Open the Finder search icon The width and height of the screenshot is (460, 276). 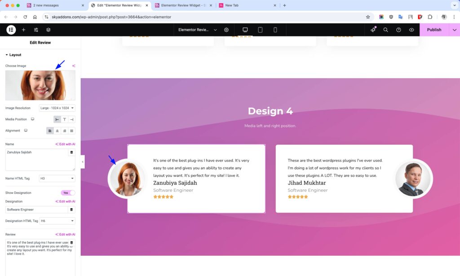tap(385, 30)
